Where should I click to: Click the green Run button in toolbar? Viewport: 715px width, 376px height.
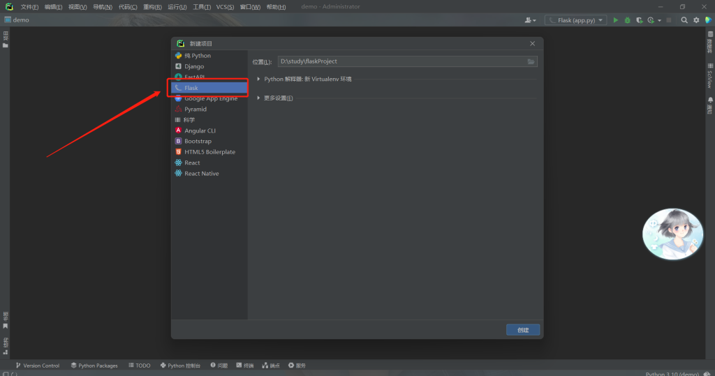tap(615, 20)
